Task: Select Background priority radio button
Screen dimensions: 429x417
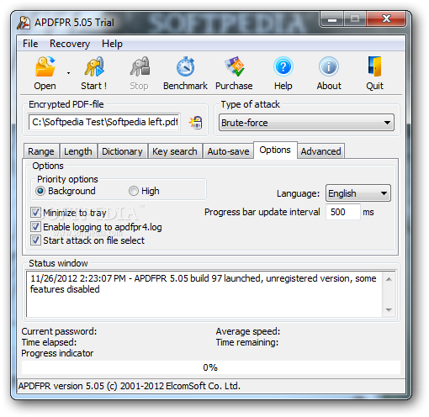Action: [40, 191]
